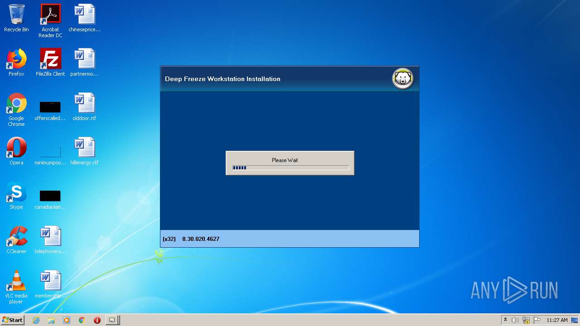The height and width of the screenshot is (326, 580).
Task: Launch Skype from the desktop
Action: tap(16, 196)
